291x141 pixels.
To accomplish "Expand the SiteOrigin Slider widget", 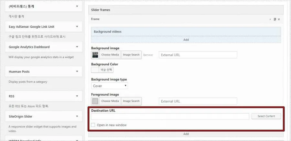I will pos(77,117).
